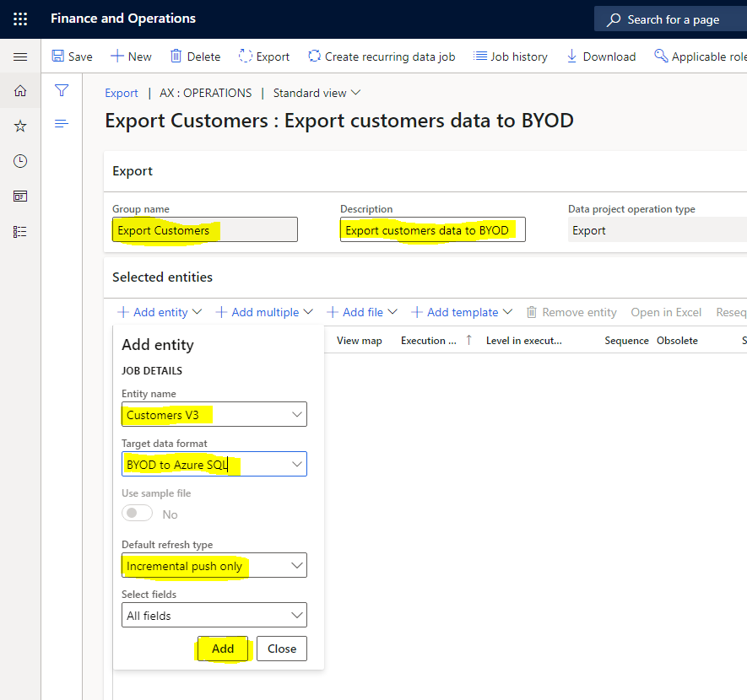Image resolution: width=747 pixels, height=700 pixels.
Task: Run Export from the action bar
Action: [264, 57]
